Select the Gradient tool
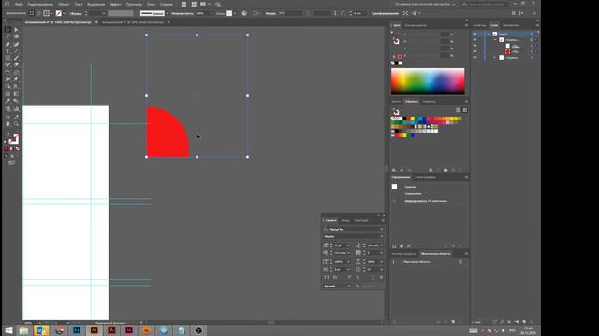 coord(16,94)
